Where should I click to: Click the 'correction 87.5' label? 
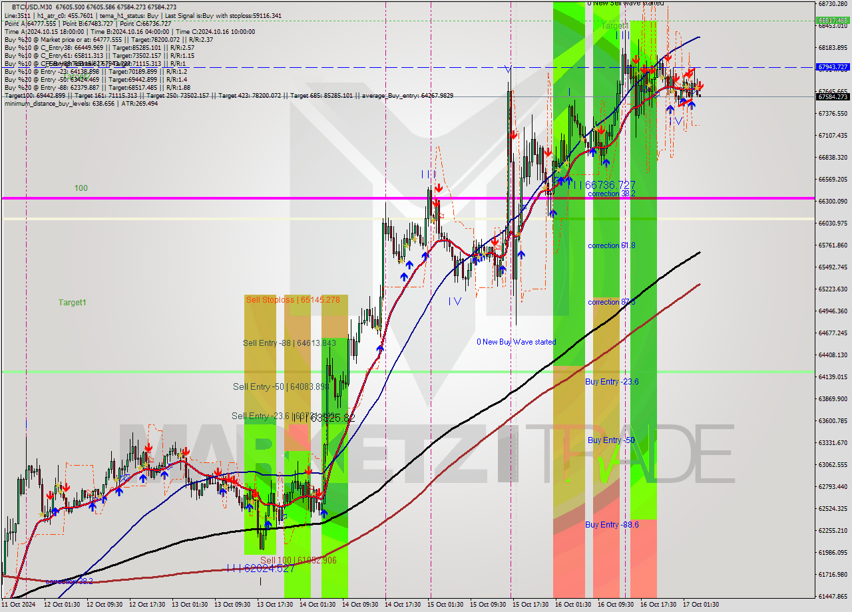point(612,302)
